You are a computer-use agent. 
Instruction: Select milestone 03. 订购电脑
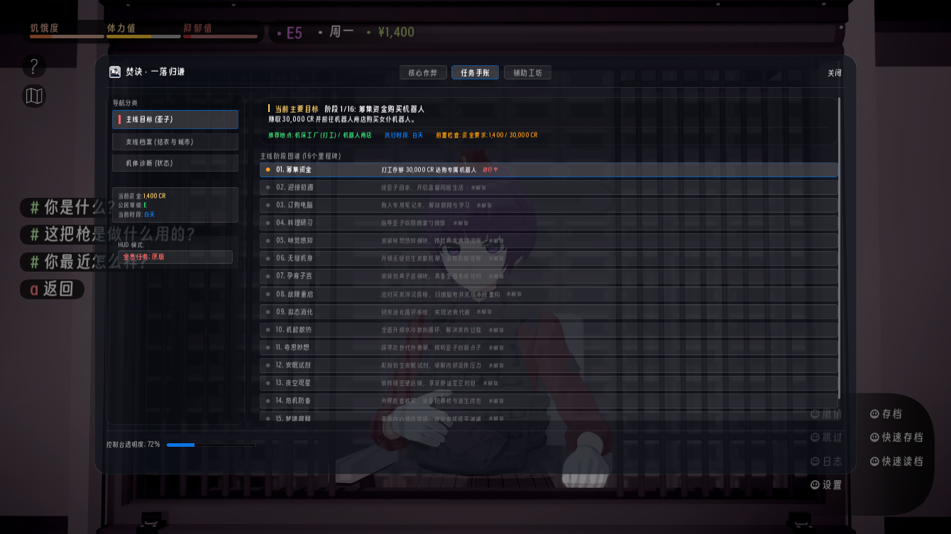pyautogui.click(x=549, y=205)
